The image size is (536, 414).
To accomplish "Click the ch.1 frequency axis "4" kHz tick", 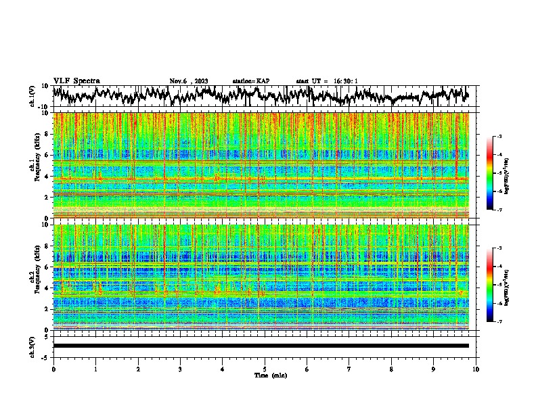I will point(47,177).
